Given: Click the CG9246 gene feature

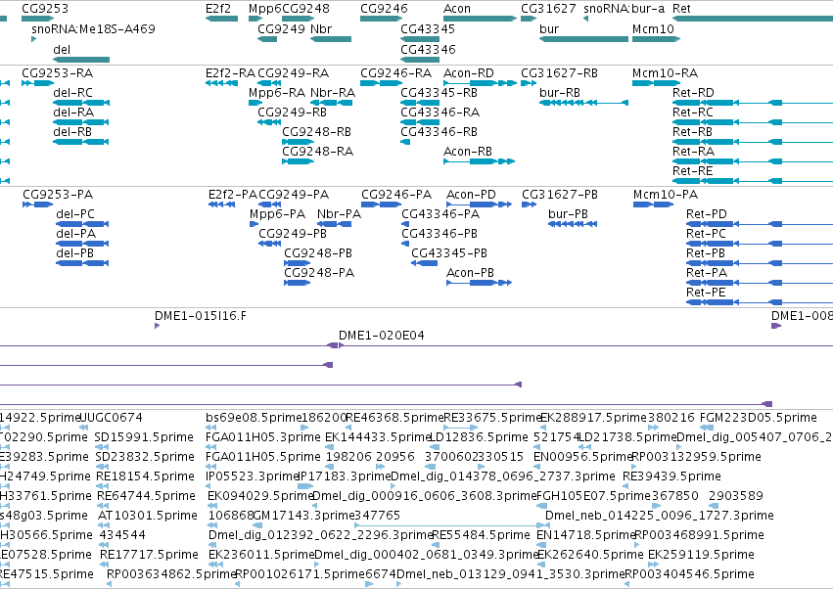Looking at the screenshot, I should click(x=381, y=19).
